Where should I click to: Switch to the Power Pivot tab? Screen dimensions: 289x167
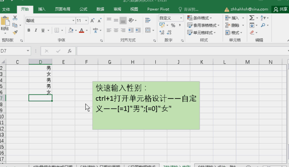point(158,9)
